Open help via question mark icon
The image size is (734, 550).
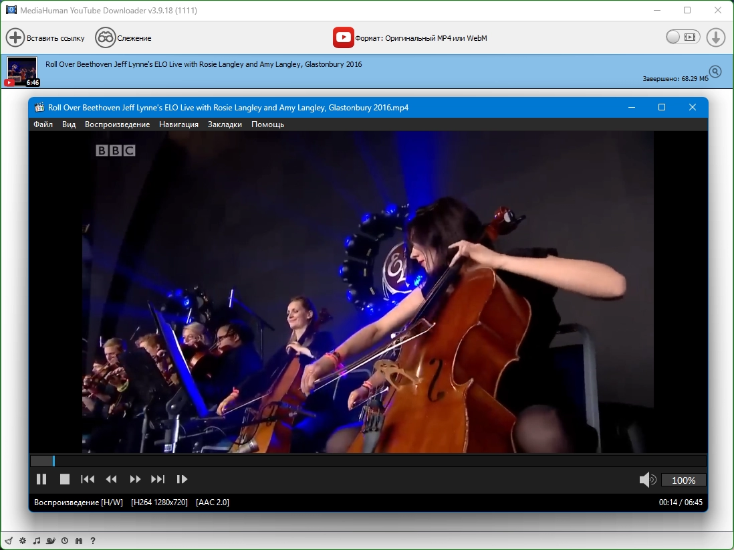tap(93, 541)
